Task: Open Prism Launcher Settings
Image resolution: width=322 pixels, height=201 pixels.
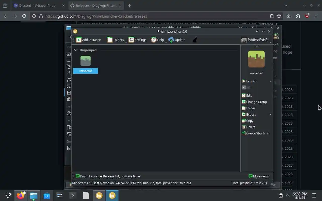Action: (x=137, y=40)
